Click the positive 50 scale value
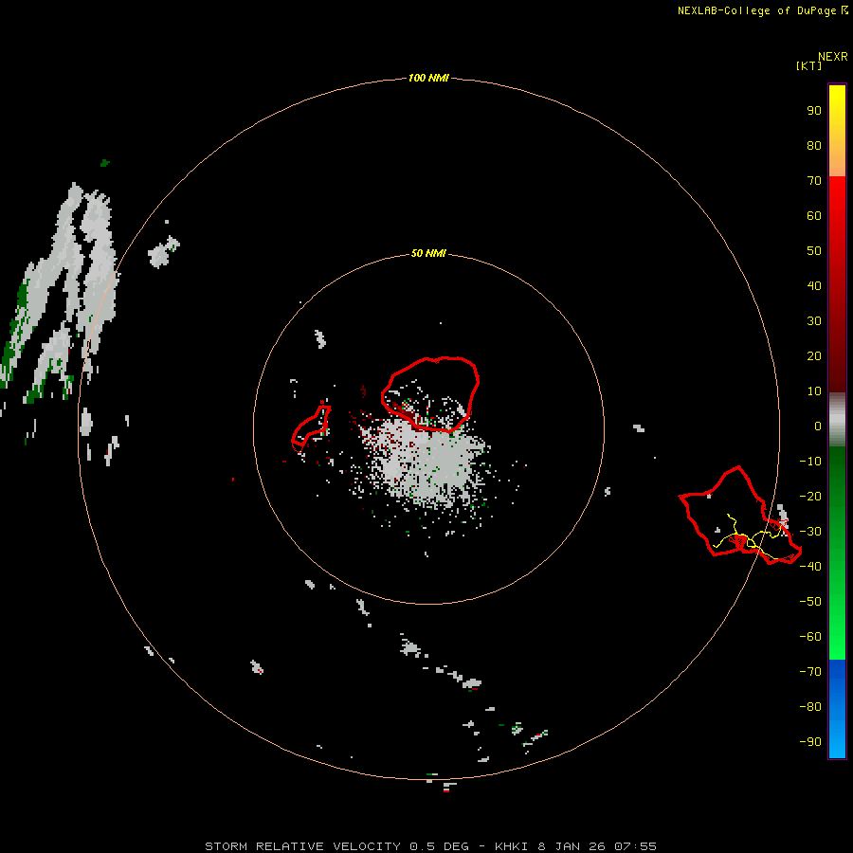Viewport: 853px width, 853px height. pos(814,251)
